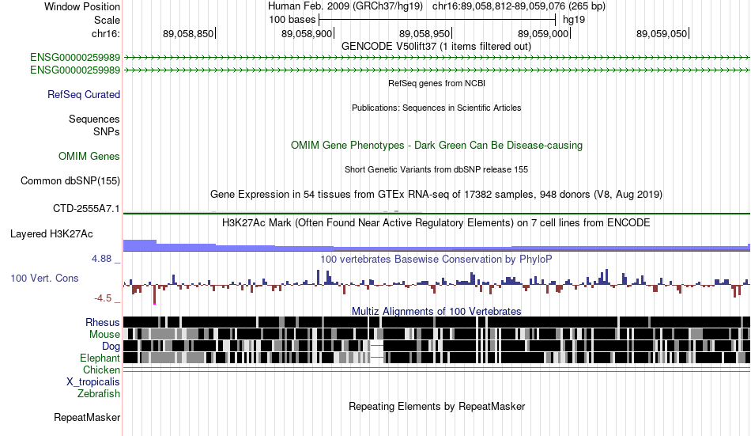Image resolution: width=751 pixels, height=436 pixels.
Task: Click the OMIM Gene Phenotypes track title
Action: 436,146
